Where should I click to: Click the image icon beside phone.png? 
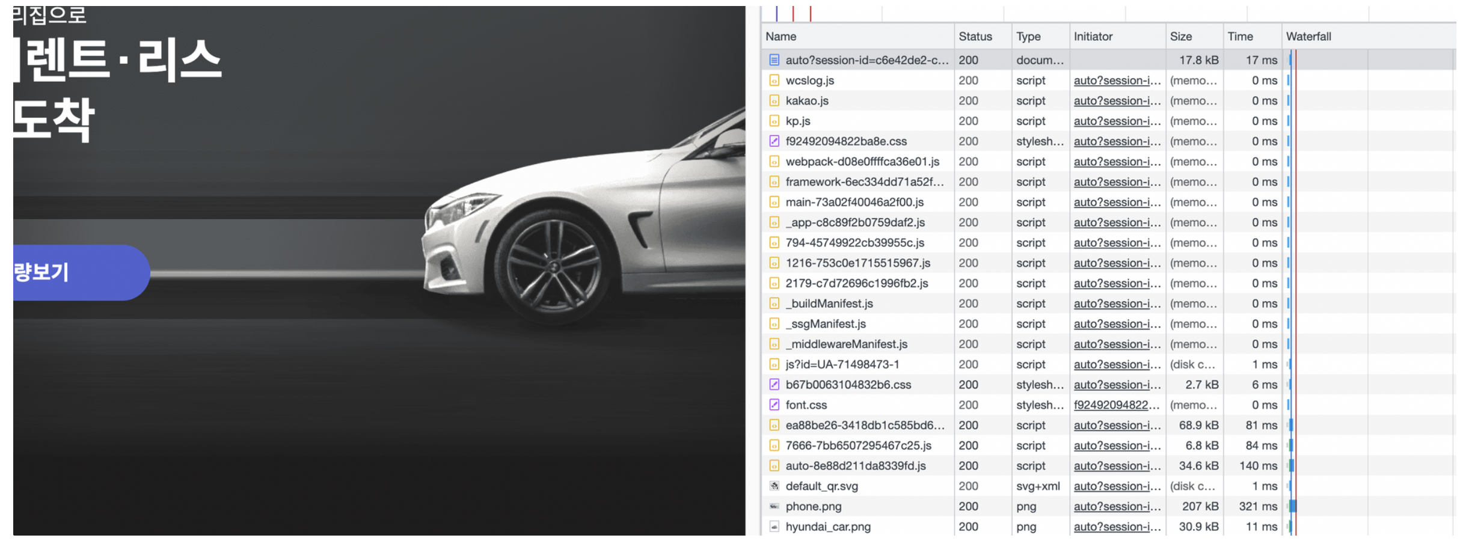coord(774,507)
